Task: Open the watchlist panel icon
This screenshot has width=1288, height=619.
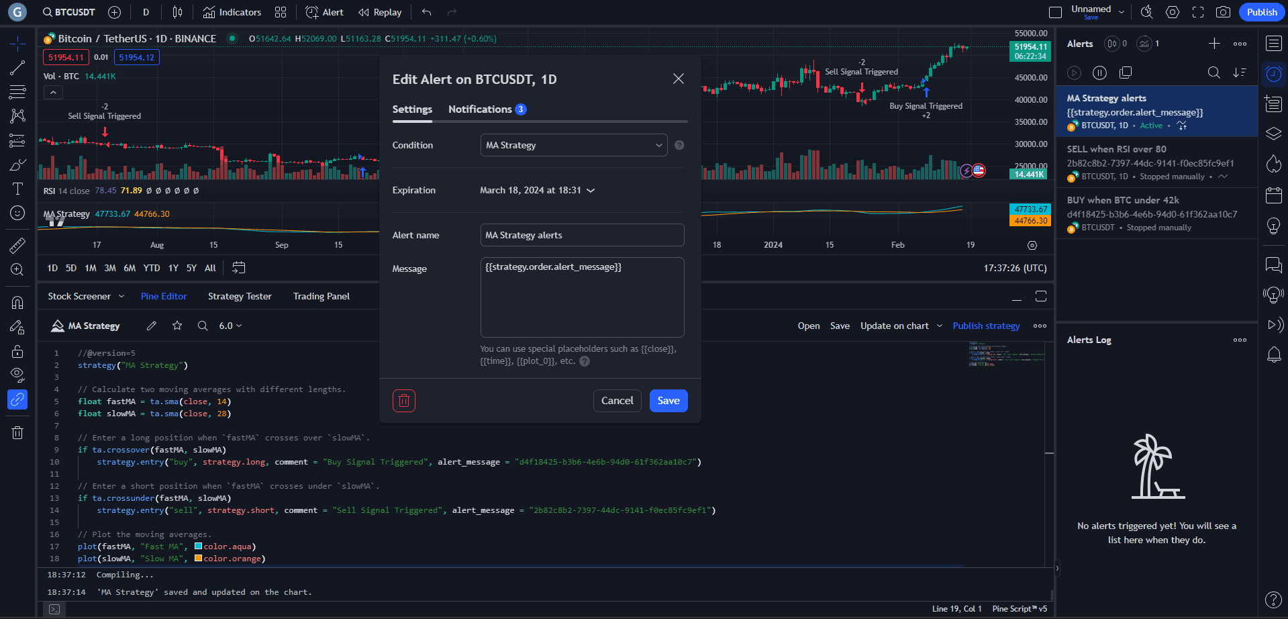Action: click(x=1273, y=44)
